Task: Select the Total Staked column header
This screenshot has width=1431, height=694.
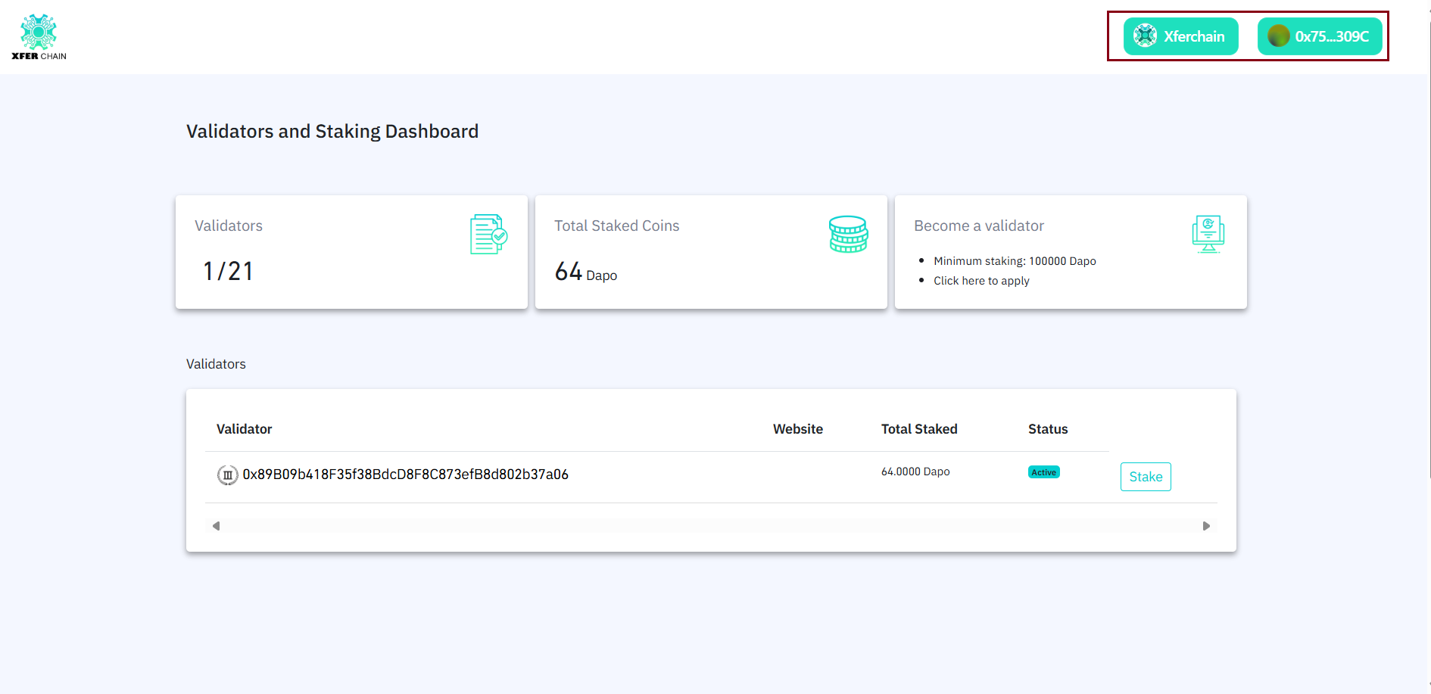Action: (x=918, y=428)
